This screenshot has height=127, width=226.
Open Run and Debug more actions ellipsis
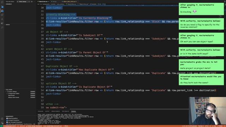[x=34, y=1]
